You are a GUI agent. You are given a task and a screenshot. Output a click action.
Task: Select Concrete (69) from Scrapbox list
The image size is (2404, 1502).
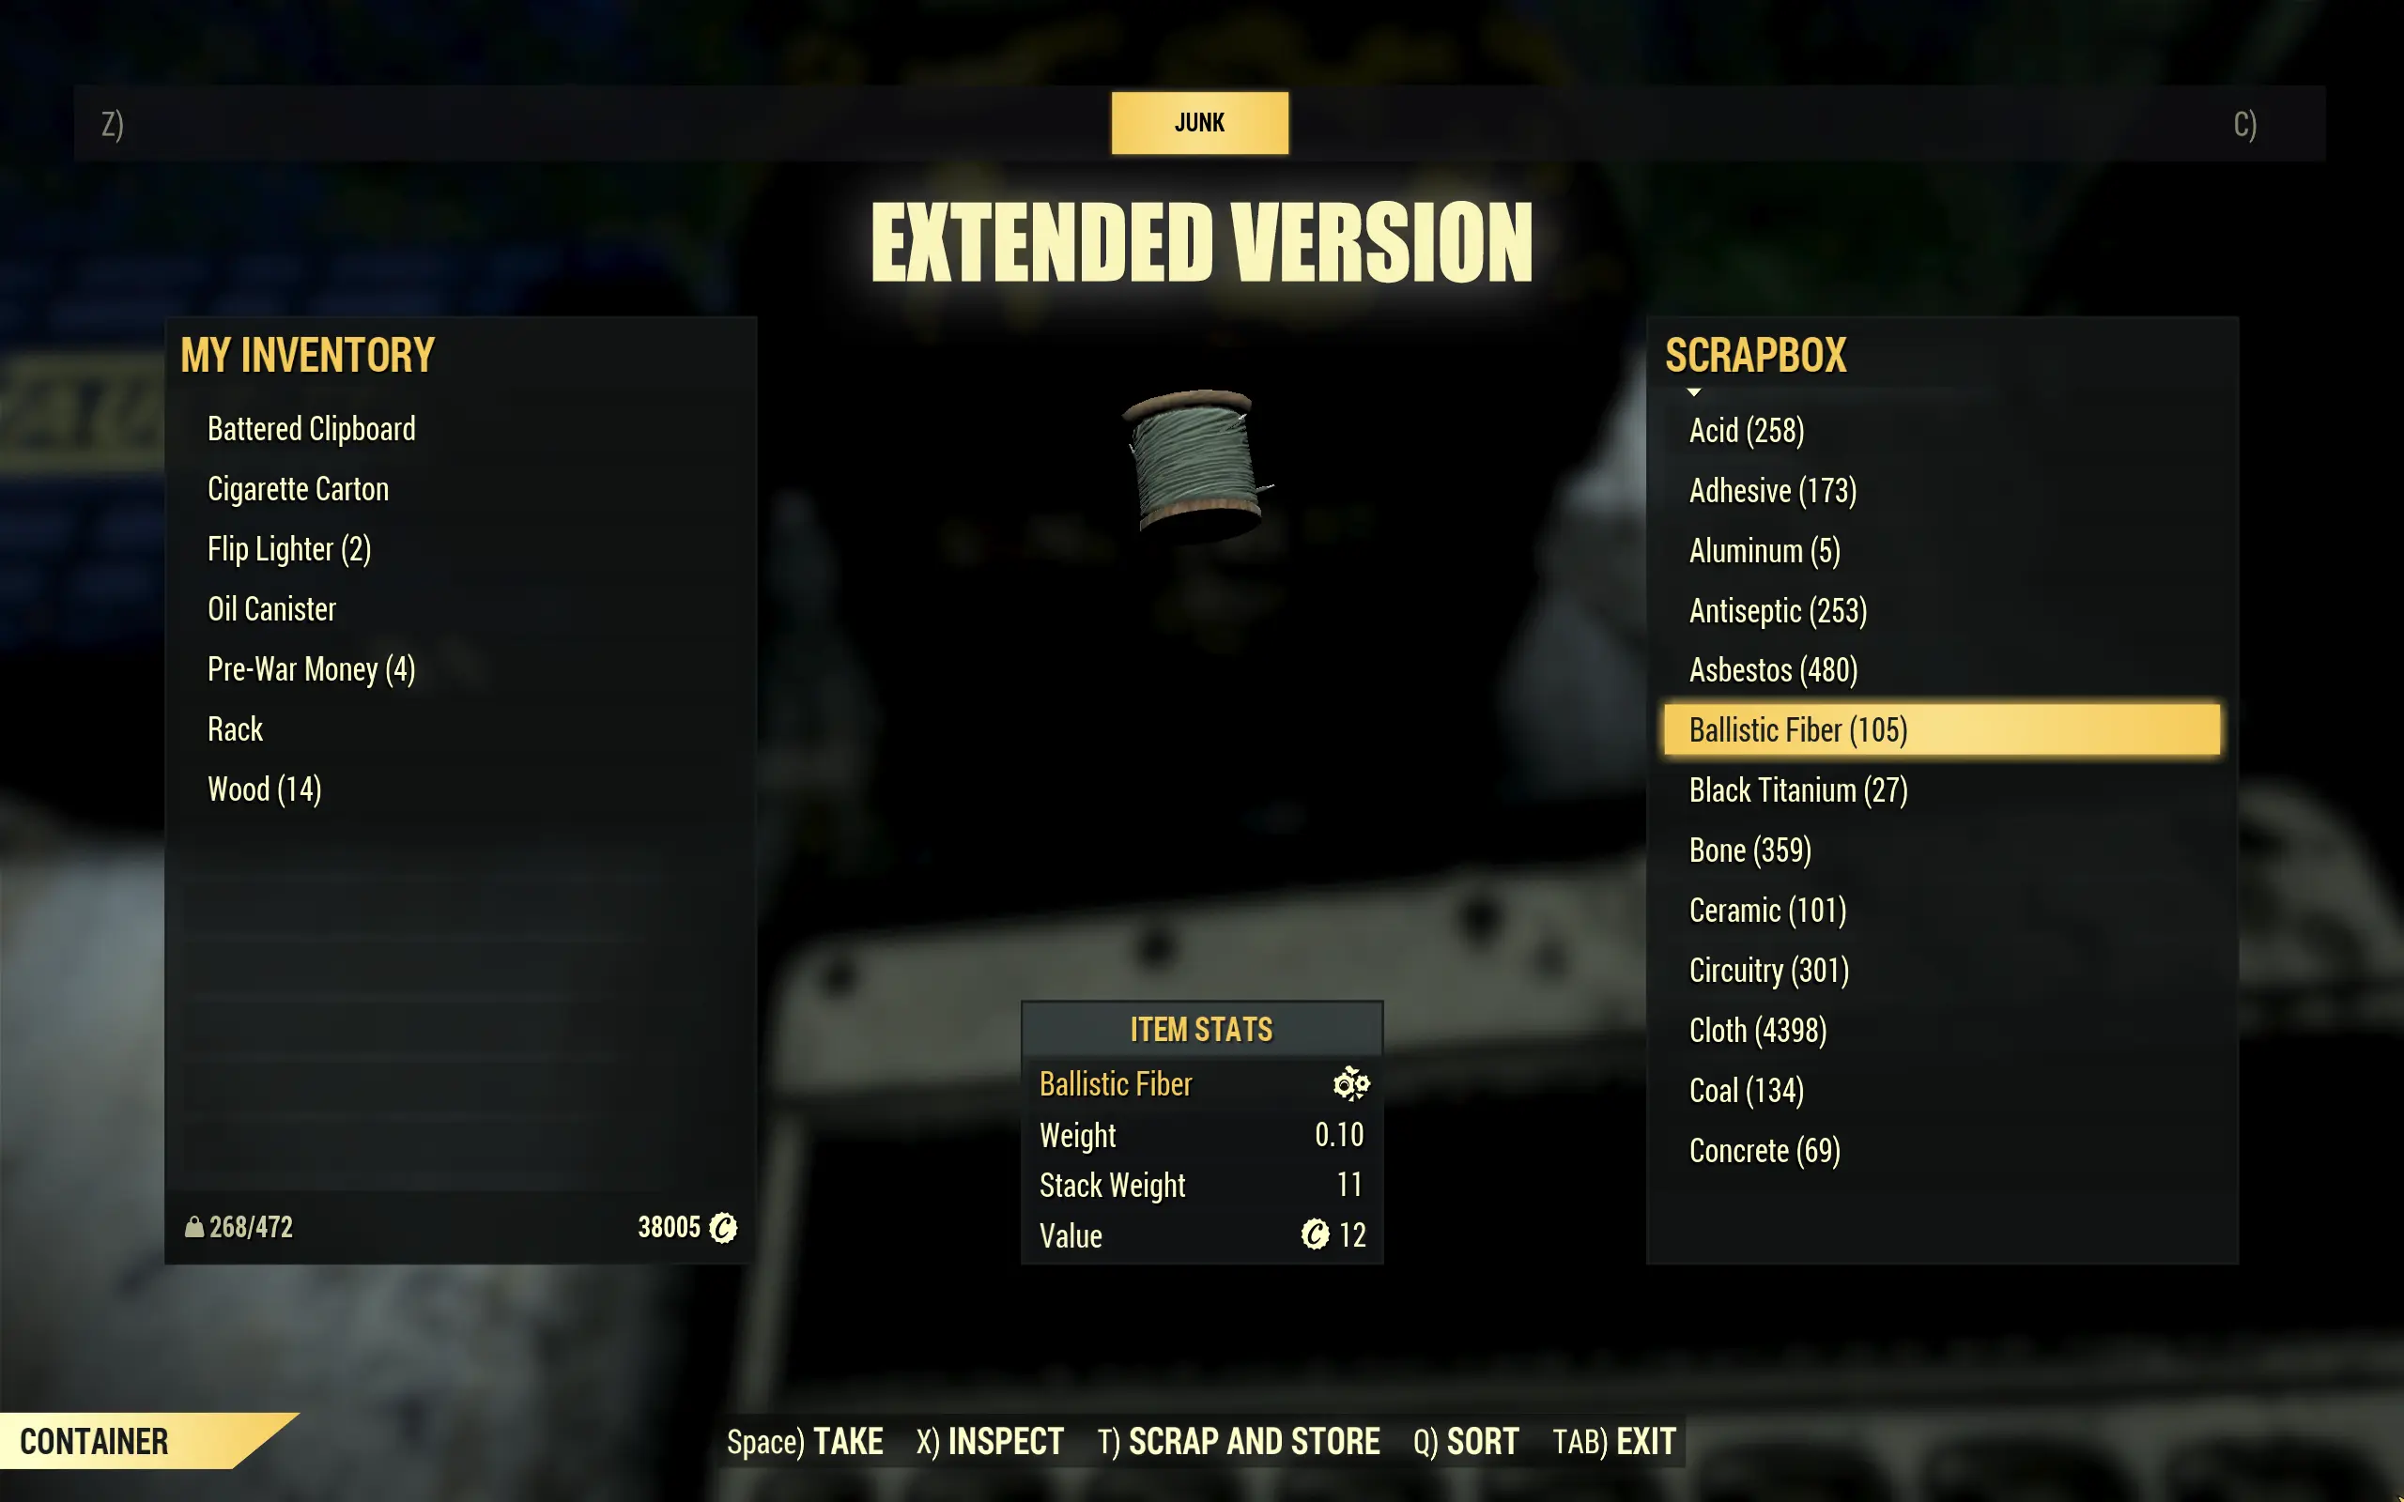pos(1764,1149)
